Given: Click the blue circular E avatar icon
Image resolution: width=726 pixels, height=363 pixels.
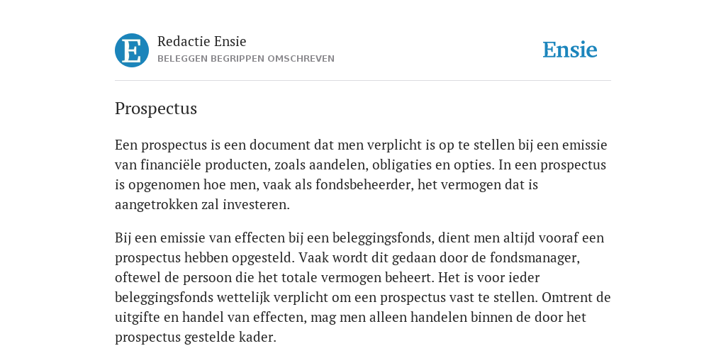Looking at the screenshot, I should [x=132, y=50].
